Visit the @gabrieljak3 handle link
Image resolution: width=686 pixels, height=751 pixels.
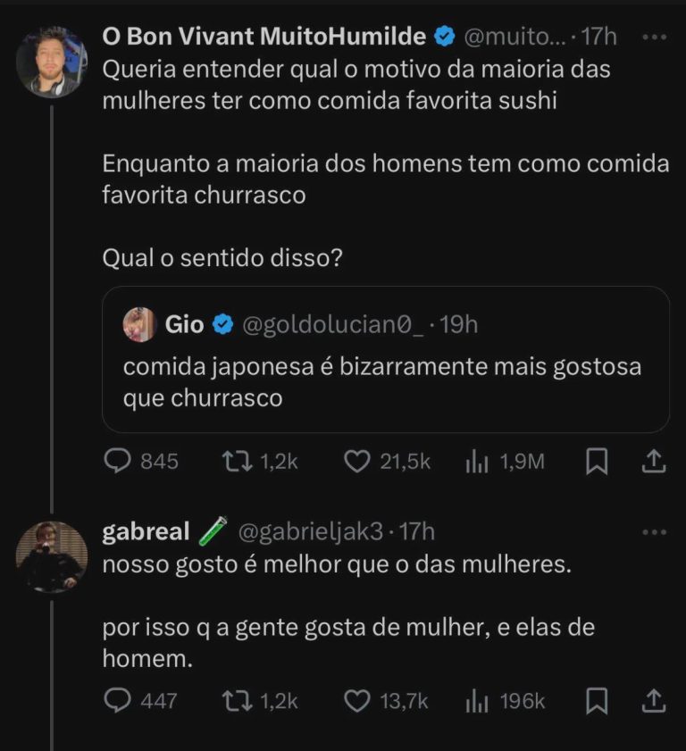[310, 532]
